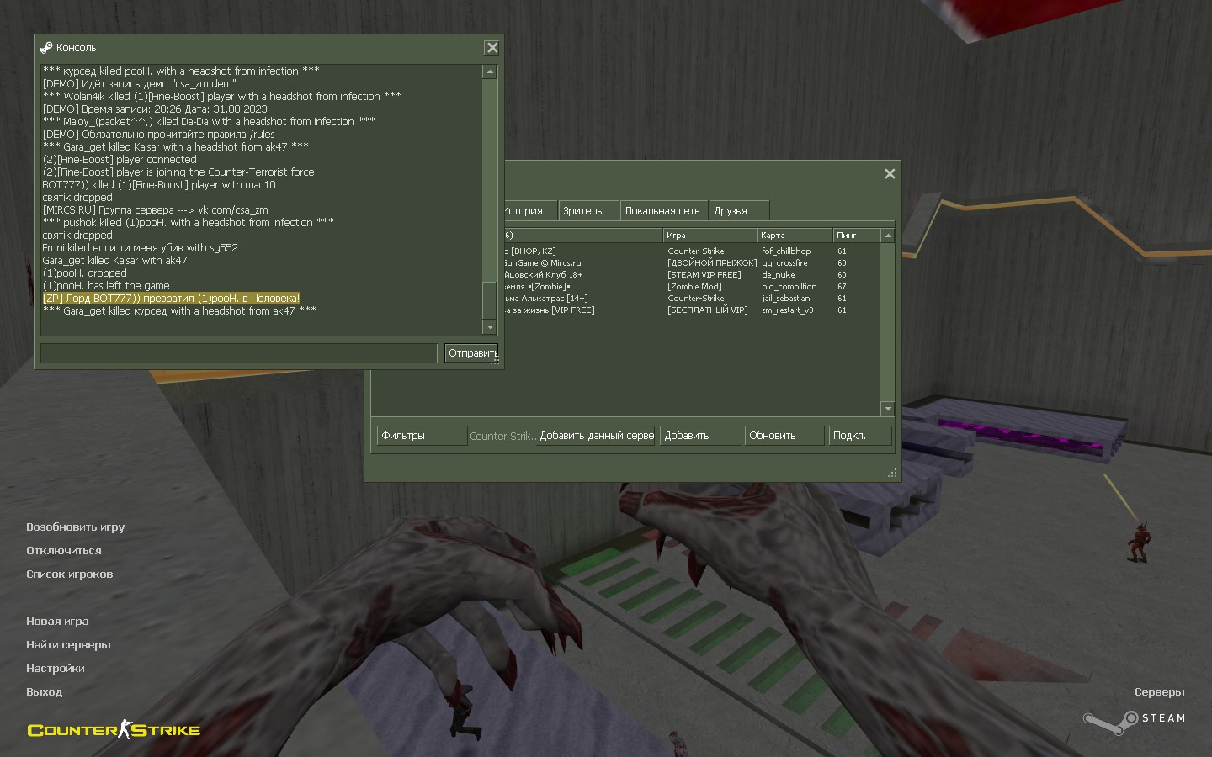Click highlighted [ZP] Лорд BOT777 console line
This screenshot has height=757, width=1212.
(171, 299)
